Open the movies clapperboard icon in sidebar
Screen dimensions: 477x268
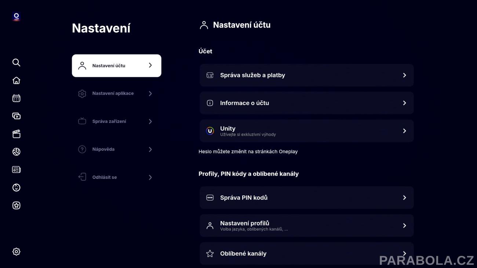16,134
